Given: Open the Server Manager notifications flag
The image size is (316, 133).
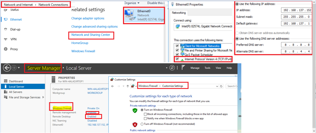Looking at the screenshot, I should 183,68.
